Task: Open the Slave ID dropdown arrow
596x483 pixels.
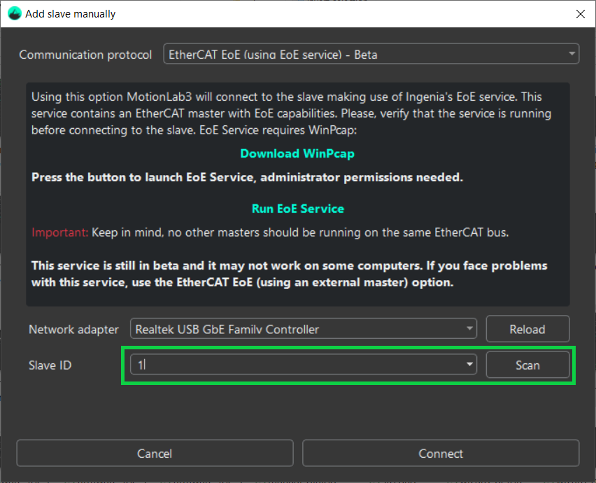Action: [x=469, y=365]
